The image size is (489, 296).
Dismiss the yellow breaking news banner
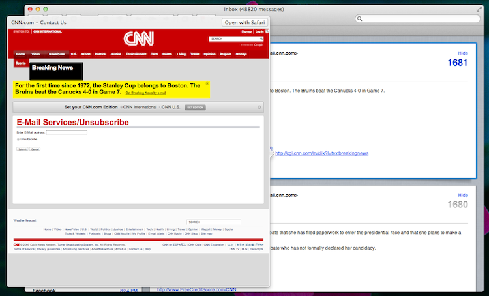[207, 83]
